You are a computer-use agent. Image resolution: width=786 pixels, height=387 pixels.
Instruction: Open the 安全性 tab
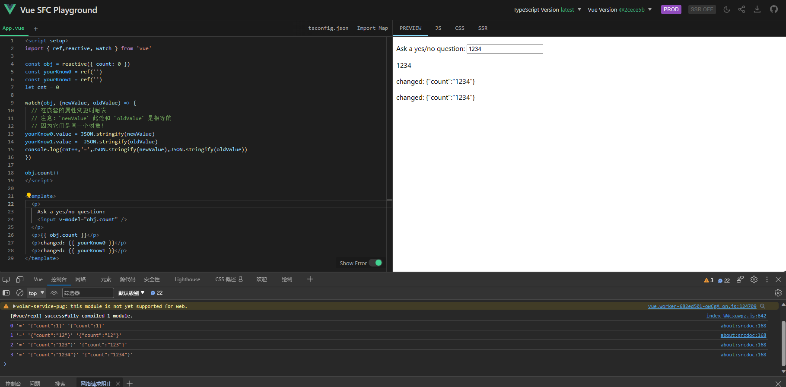pos(152,279)
